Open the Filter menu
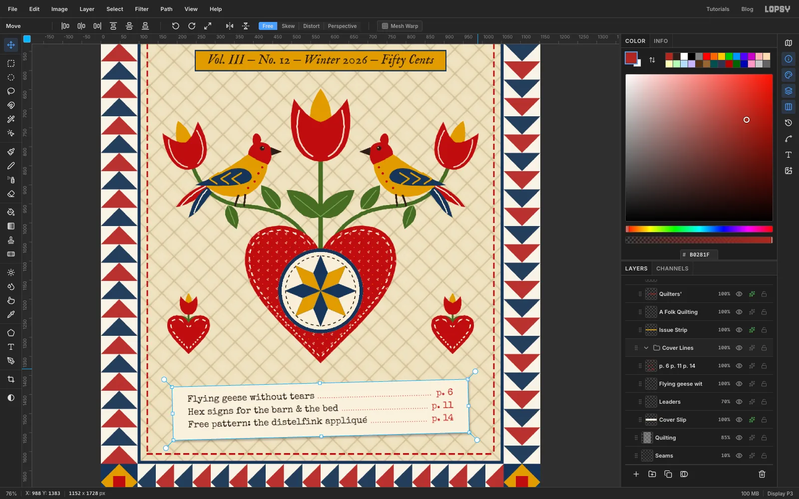799x499 pixels. [x=142, y=9]
